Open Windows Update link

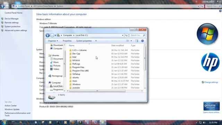[x=12, y=109]
